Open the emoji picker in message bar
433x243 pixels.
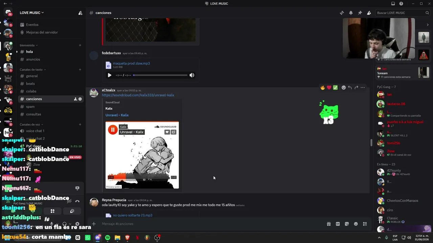pyautogui.click(x=356, y=224)
